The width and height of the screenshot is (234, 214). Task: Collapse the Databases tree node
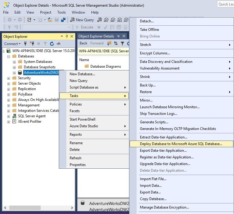(9, 57)
